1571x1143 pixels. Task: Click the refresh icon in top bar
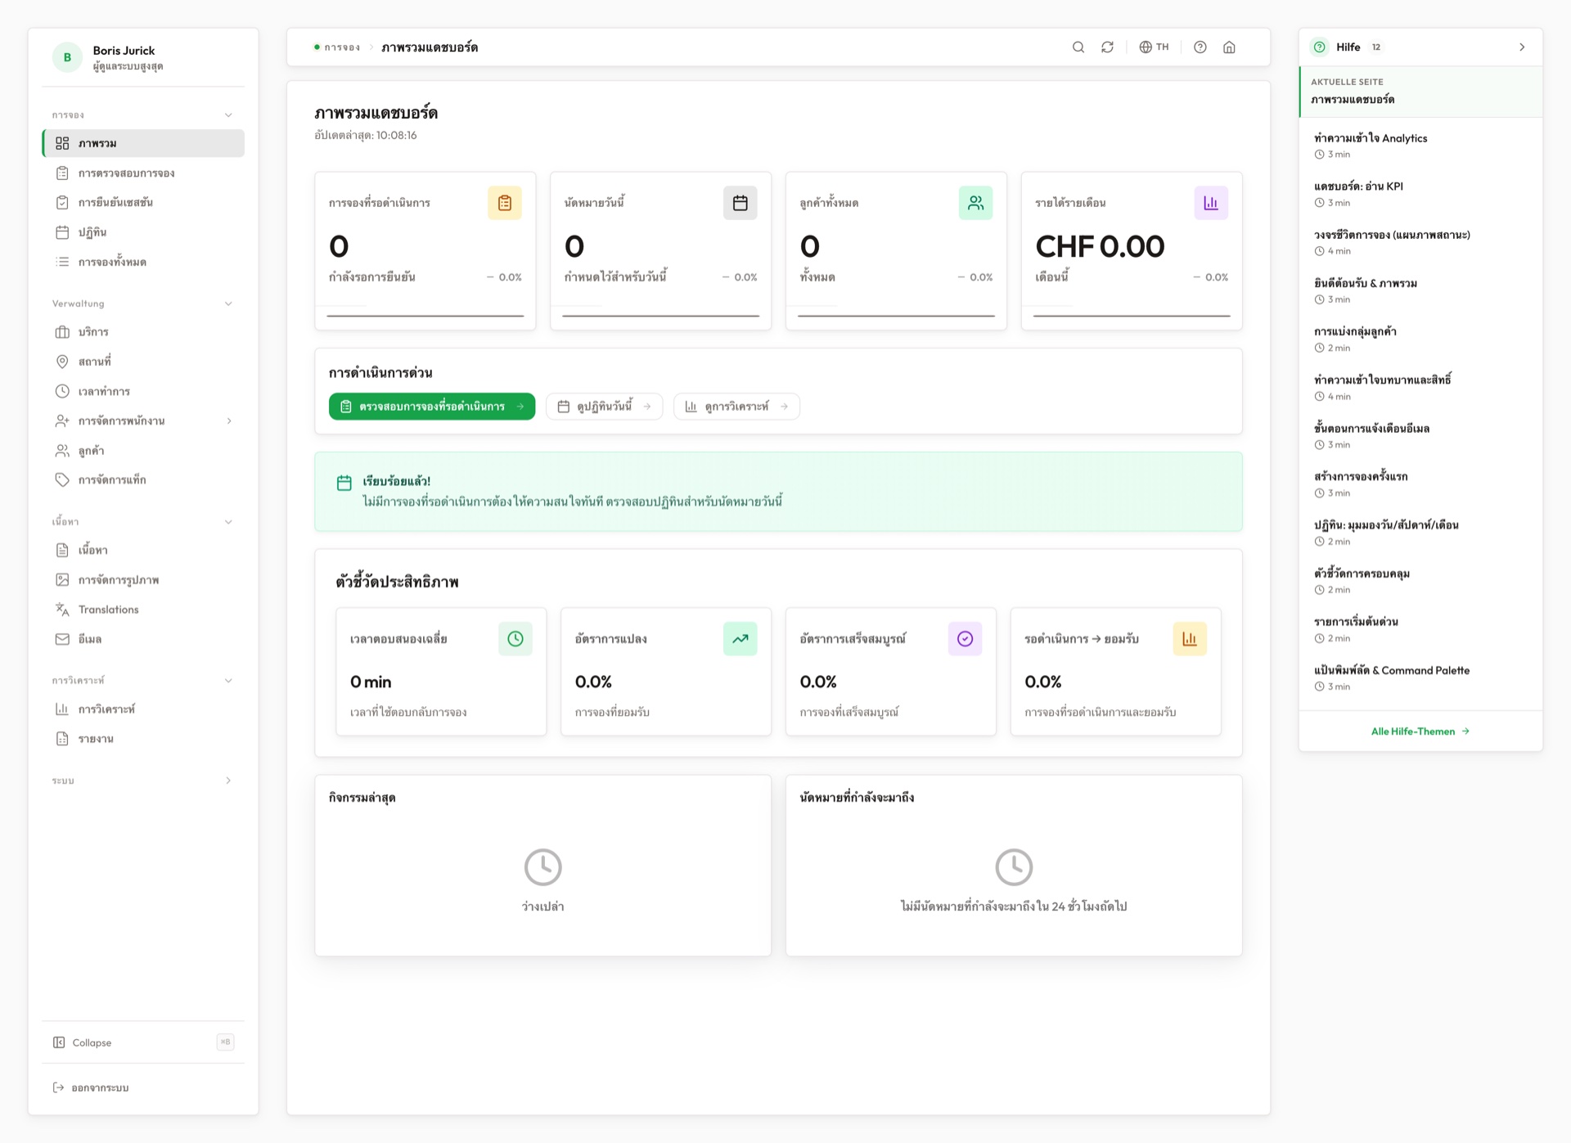(x=1107, y=47)
